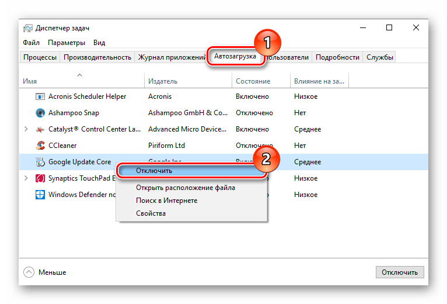Click Низкое impact in Synaptics row
This screenshot has width=447, height=304.
pyautogui.click(x=306, y=178)
